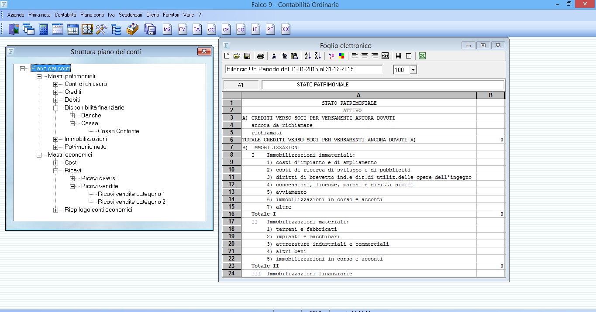Viewport: 596px width, 312px height.
Task: Align cell text to the left
Action: click(x=355, y=56)
